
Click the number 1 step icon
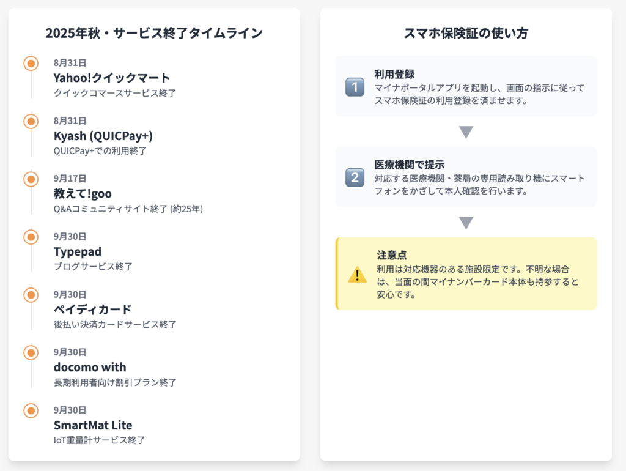point(355,87)
